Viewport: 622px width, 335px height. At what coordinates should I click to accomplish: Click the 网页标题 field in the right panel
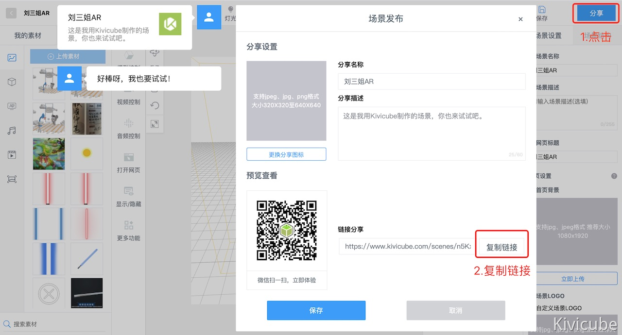click(575, 157)
